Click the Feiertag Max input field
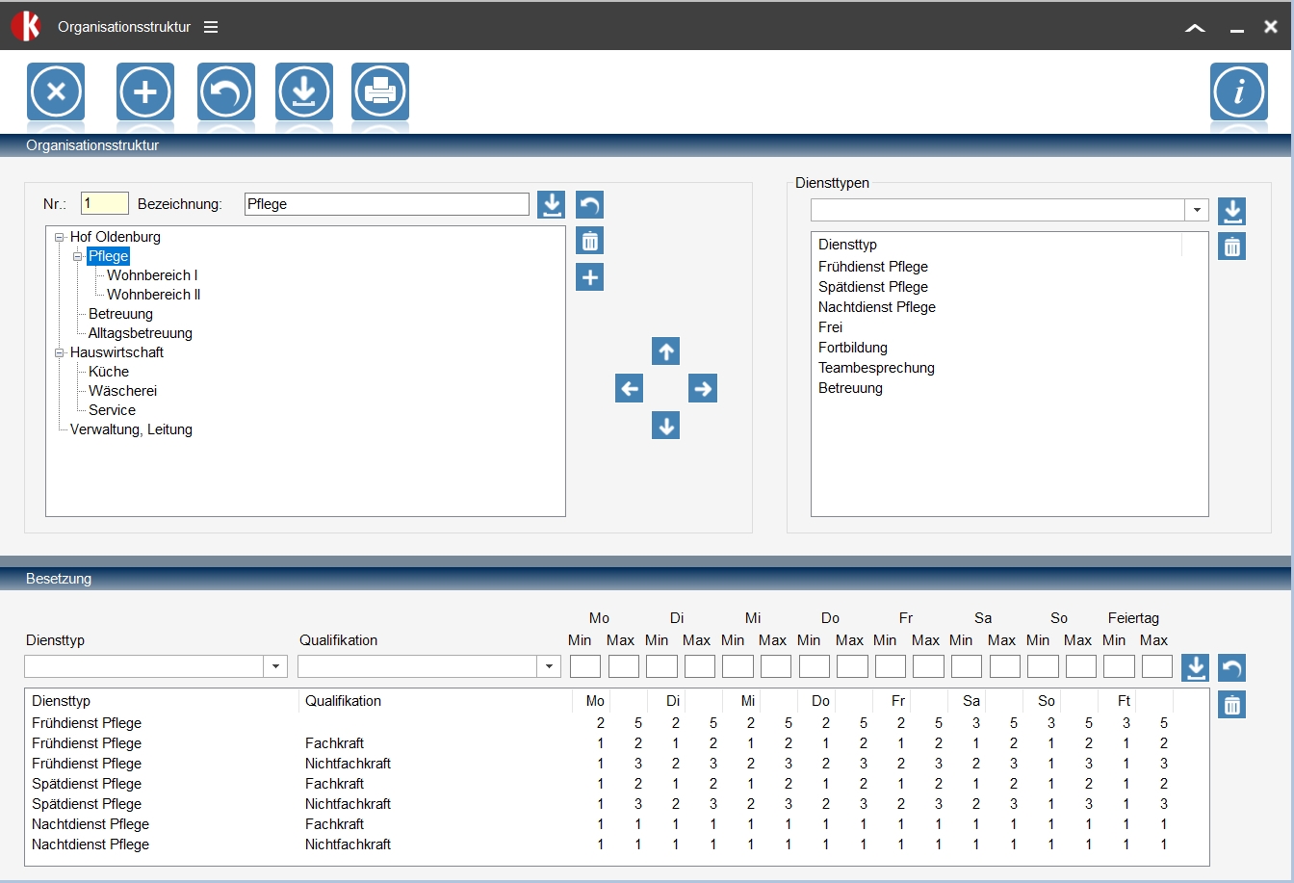This screenshot has width=1294, height=883. click(x=1157, y=666)
